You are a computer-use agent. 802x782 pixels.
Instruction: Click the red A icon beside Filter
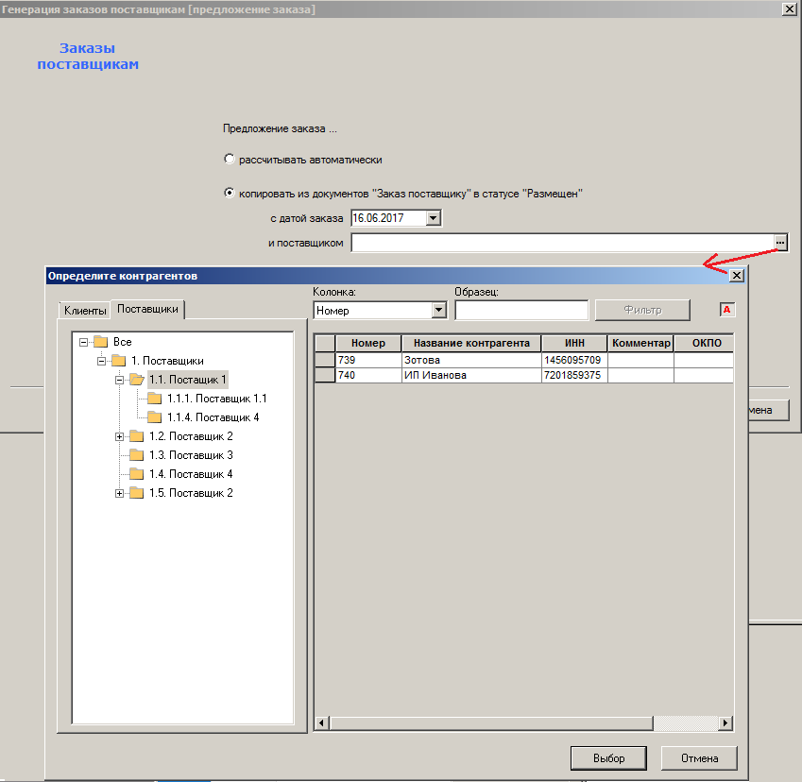tap(726, 310)
